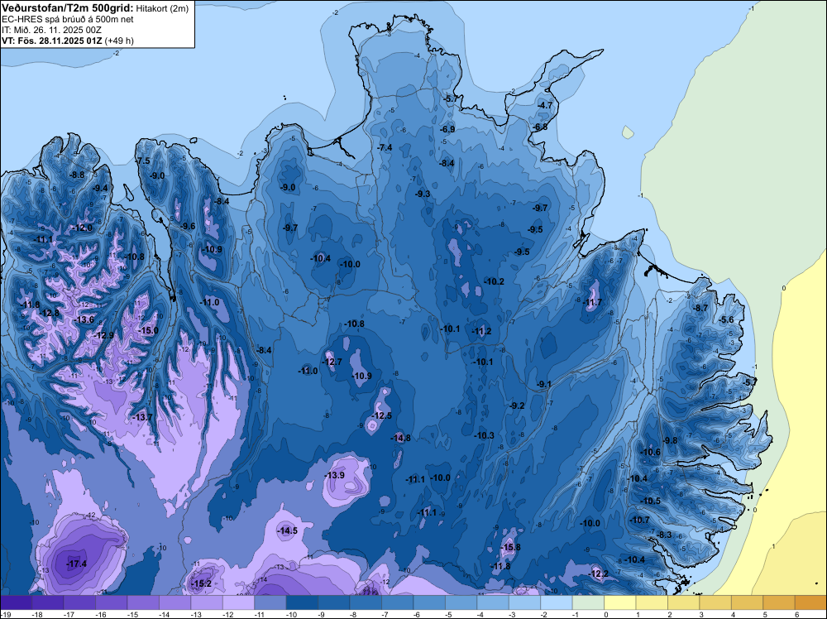The image size is (827, 619).
Task: Click the -9.3 temperature label
Action: [423, 194]
